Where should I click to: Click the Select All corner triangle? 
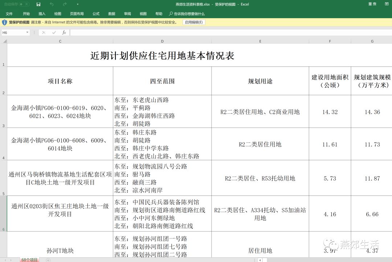pyautogui.click(x=4, y=41)
